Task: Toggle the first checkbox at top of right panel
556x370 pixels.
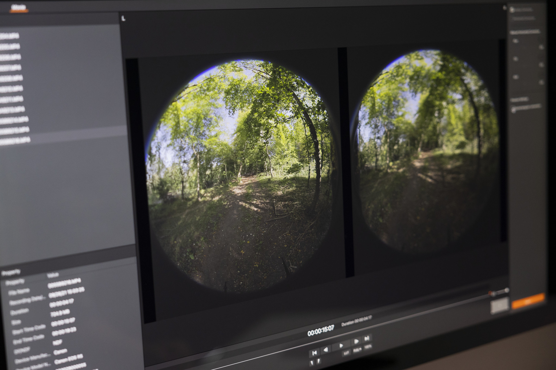Action: coord(512,10)
